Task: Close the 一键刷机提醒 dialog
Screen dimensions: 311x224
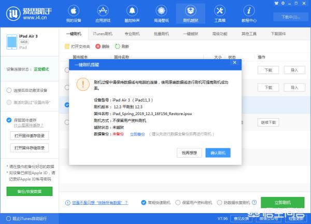Action: point(235,62)
